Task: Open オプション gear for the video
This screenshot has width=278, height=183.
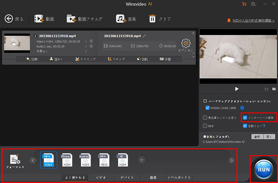Action: (x=185, y=43)
